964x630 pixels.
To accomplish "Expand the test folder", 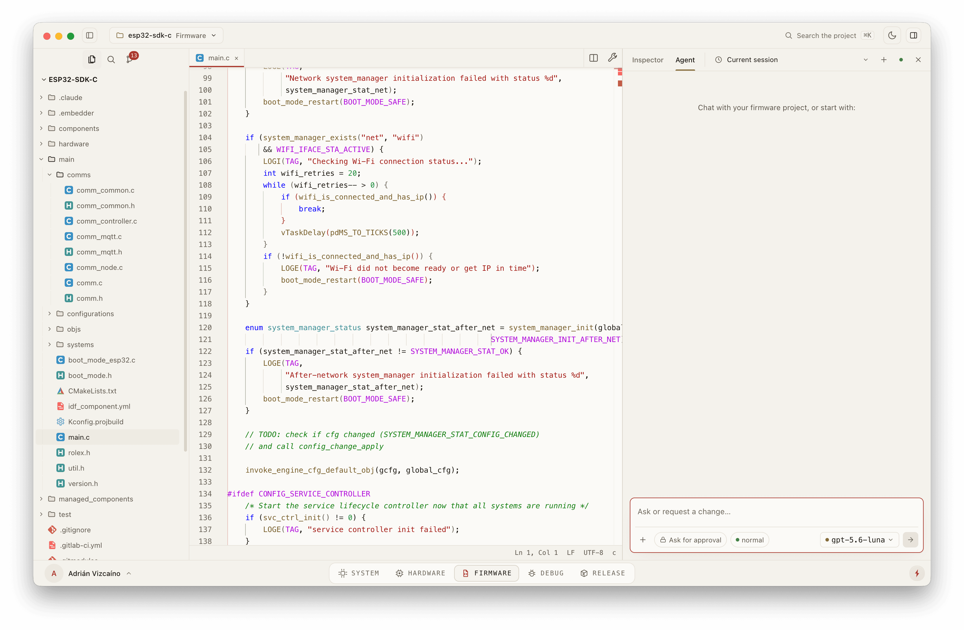I will (41, 514).
